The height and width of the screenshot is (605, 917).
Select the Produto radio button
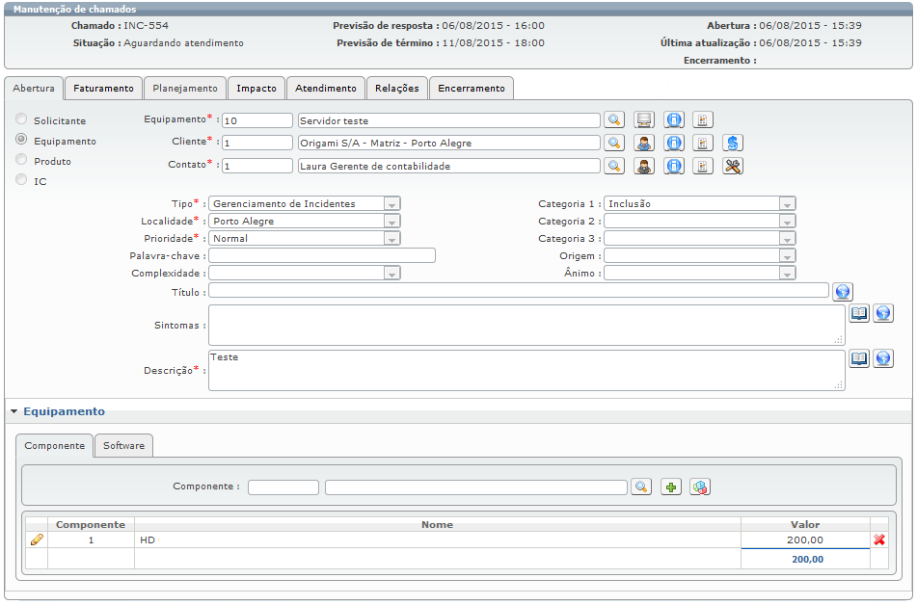click(21, 160)
